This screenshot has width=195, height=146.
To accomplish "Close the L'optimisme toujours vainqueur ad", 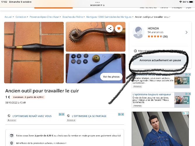I will click(x=189, y=94).
